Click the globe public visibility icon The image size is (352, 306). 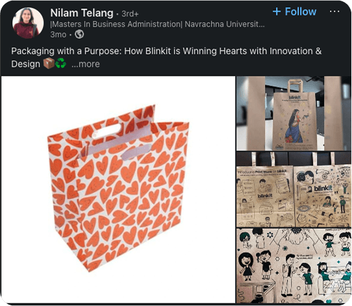tap(79, 34)
